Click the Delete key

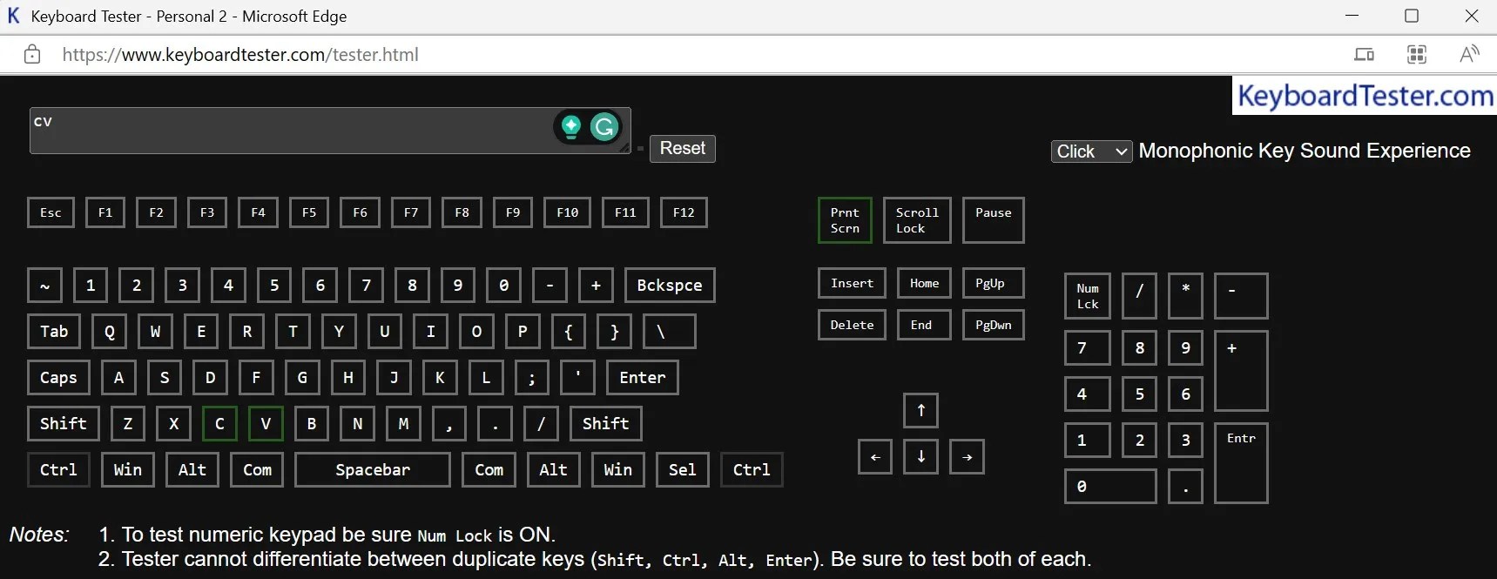click(852, 325)
